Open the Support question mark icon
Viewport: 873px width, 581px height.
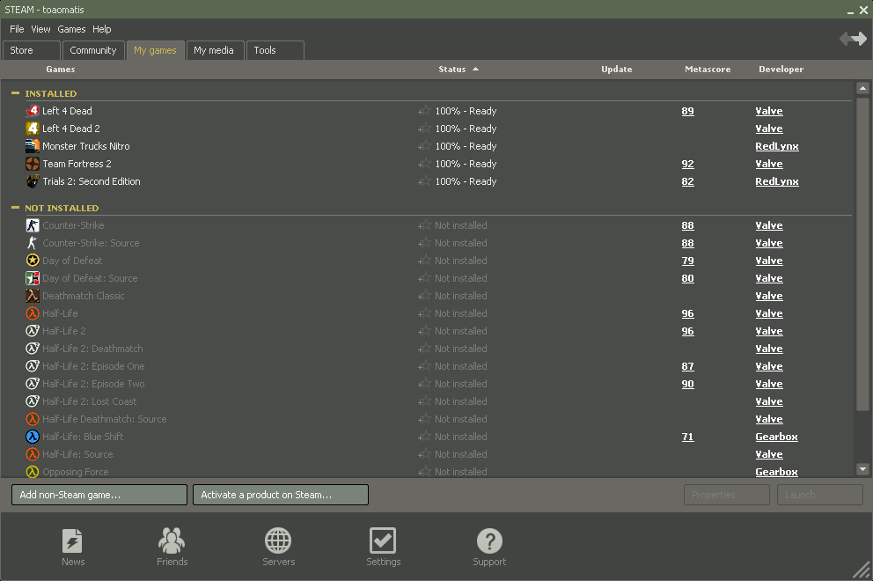pos(489,541)
